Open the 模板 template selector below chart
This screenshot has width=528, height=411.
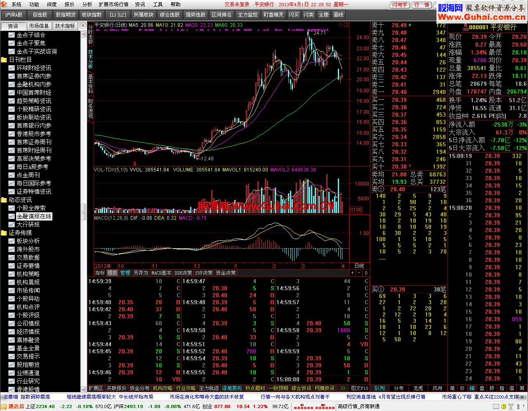point(113,273)
